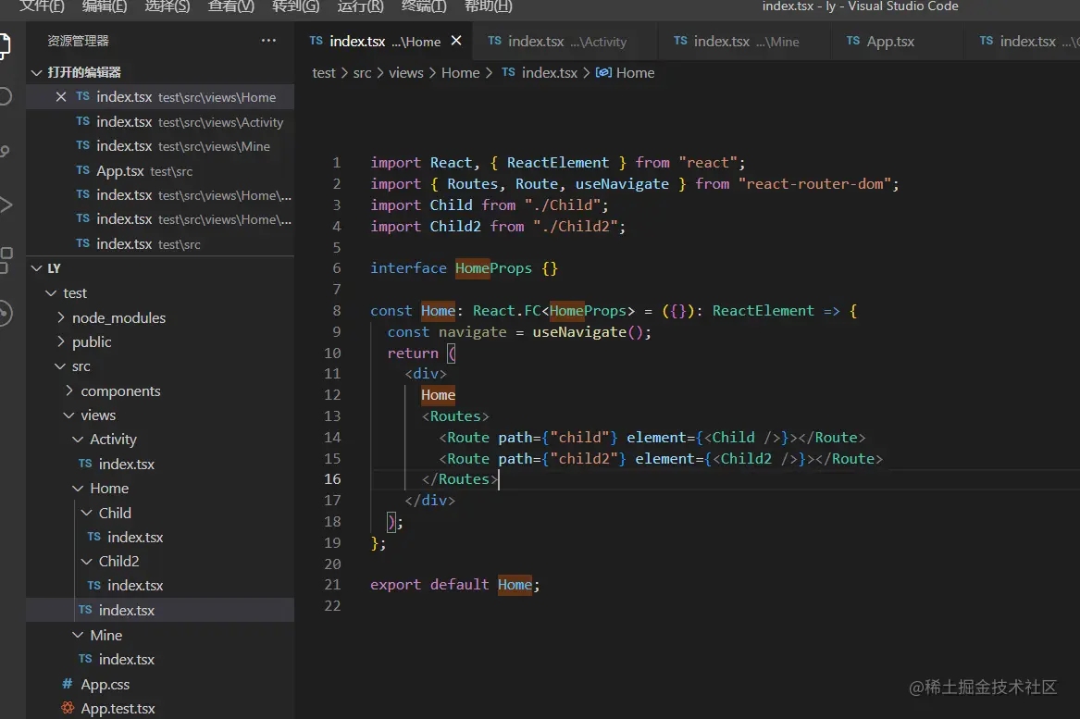Open the Explorer view in activity bar
Viewport: 1080px width, 719px height.
pyautogui.click(x=5, y=43)
